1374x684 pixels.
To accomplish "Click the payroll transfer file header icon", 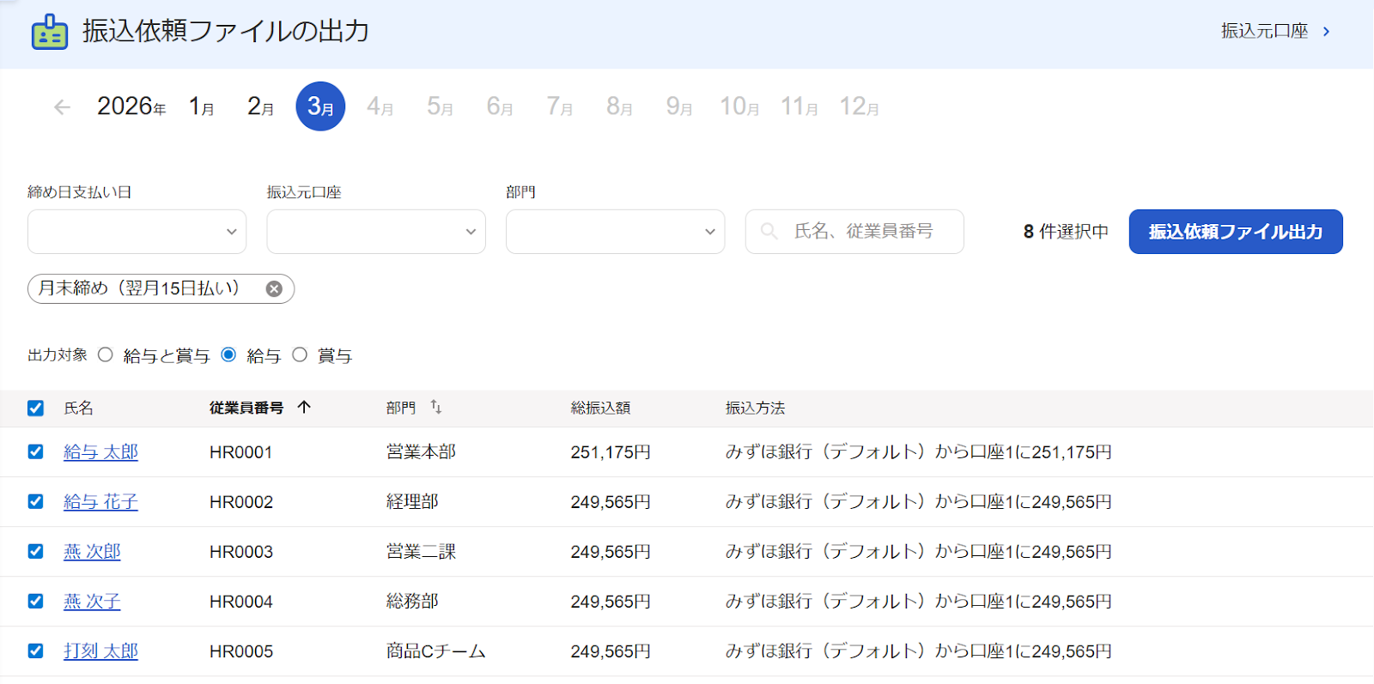I will [50, 33].
